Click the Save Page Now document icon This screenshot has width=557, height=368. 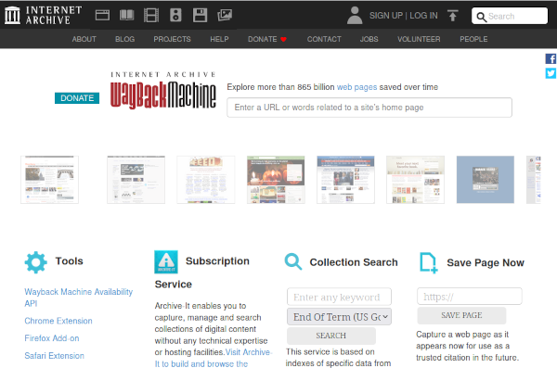pyautogui.click(x=428, y=262)
